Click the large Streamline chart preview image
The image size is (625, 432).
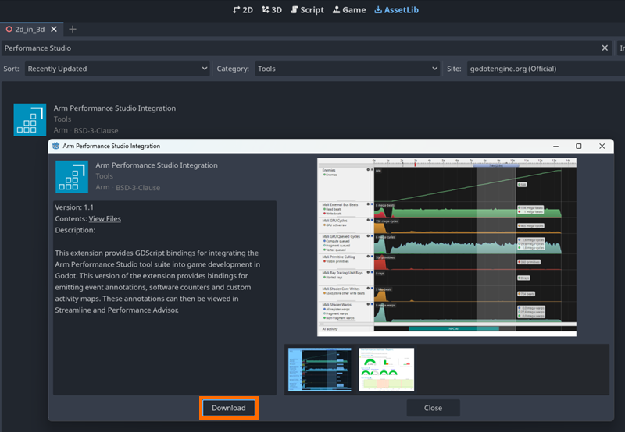point(447,247)
